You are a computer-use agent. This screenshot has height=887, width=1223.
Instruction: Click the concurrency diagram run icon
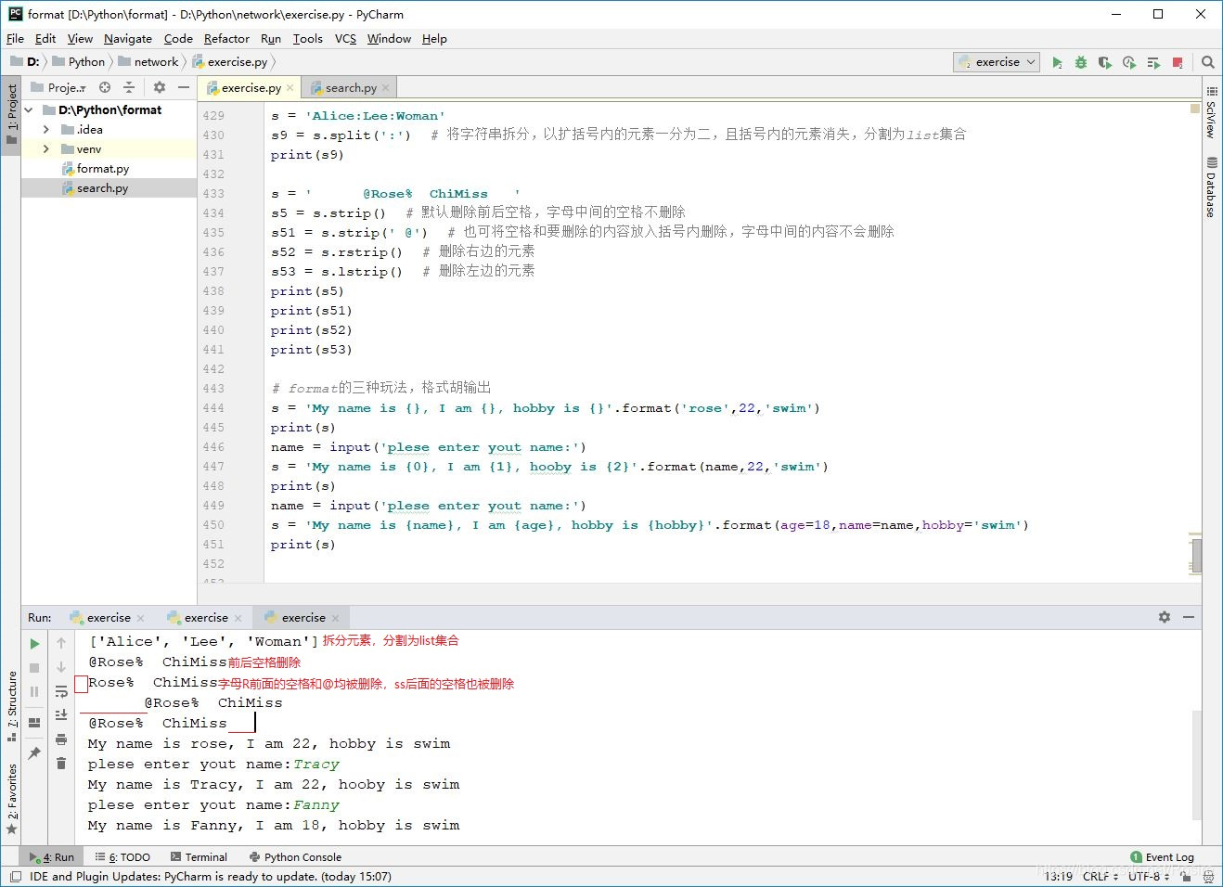pyautogui.click(x=1153, y=62)
